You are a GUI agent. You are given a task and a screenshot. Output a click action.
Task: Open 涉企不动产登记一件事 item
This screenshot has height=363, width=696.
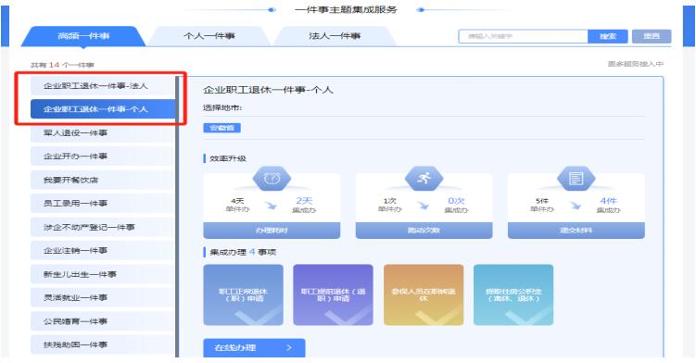[103, 227]
